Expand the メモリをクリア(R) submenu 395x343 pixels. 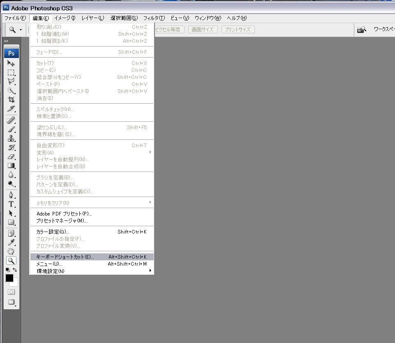(x=92, y=203)
